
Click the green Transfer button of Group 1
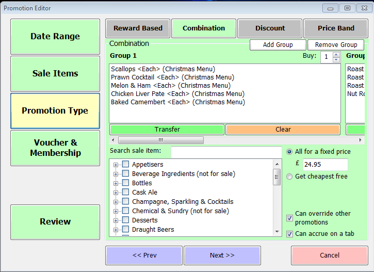(x=167, y=130)
